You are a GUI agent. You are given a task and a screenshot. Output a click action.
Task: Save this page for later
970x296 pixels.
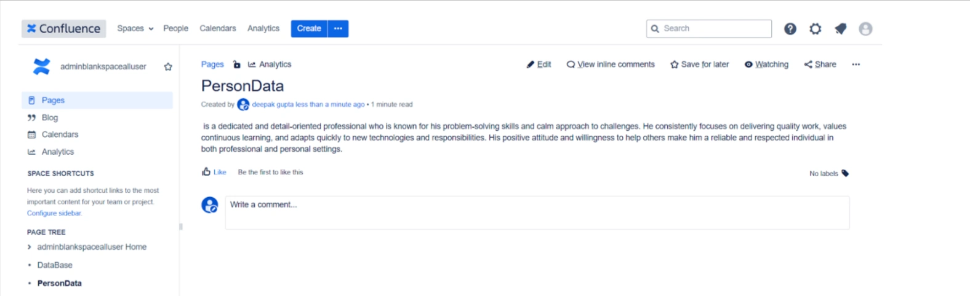coord(699,64)
